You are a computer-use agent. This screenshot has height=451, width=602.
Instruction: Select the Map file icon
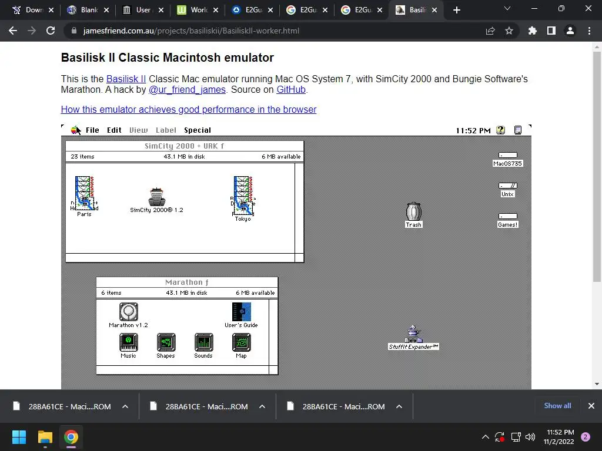[x=242, y=342]
